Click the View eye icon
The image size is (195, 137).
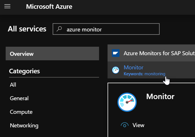124,125
